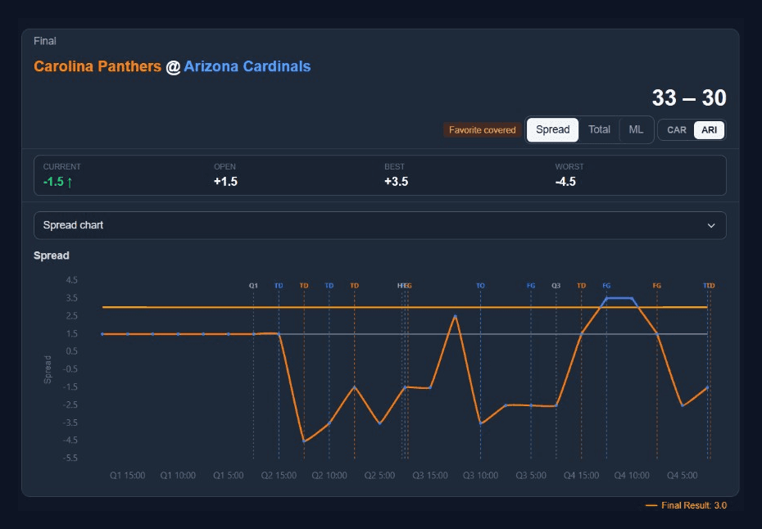This screenshot has height=529, width=762.
Task: Click the -5.5 y-axis label
Action: pyautogui.click(x=70, y=458)
